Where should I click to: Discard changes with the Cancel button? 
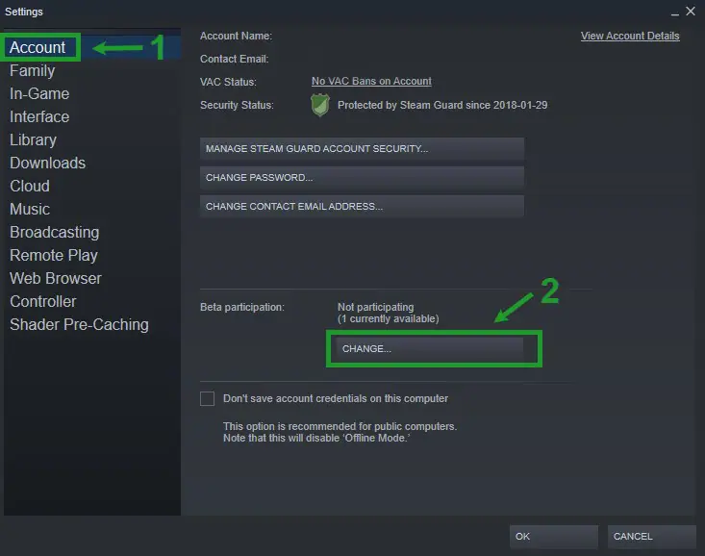[652, 537]
